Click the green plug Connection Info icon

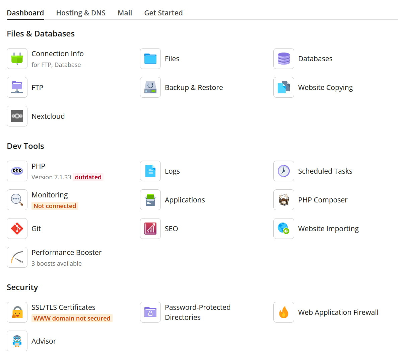pyautogui.click(x=17, y=59)
